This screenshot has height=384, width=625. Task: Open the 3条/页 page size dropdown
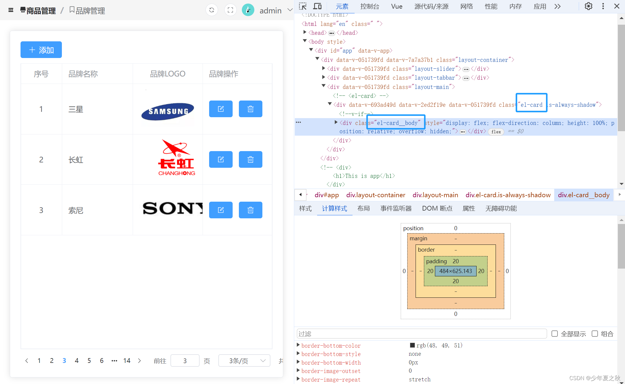point(244,361)
